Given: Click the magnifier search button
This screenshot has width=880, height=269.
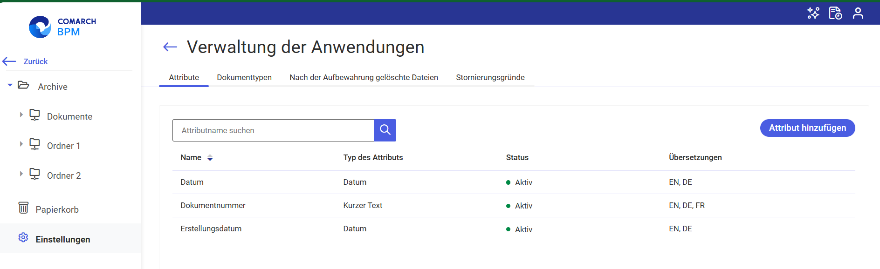Looking at the screenshot, I should tap(385, 130).
